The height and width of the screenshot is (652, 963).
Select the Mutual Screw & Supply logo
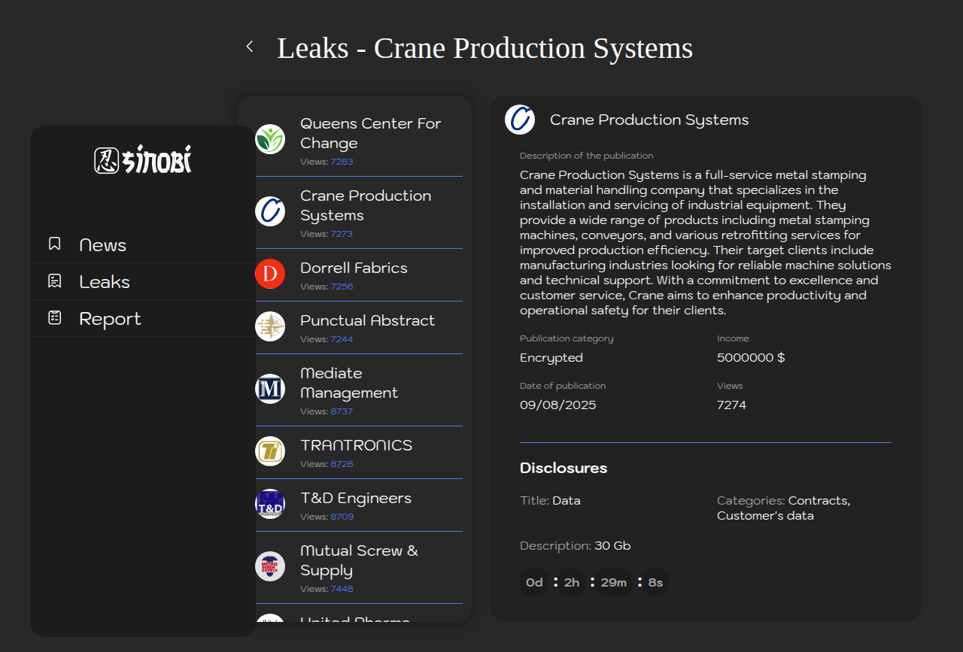coord(270,566)
